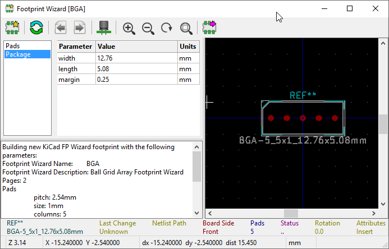This screenshot has width=389, height=249.
Task: Show footprint in 3D viewer icon
Action: point(104,27)
